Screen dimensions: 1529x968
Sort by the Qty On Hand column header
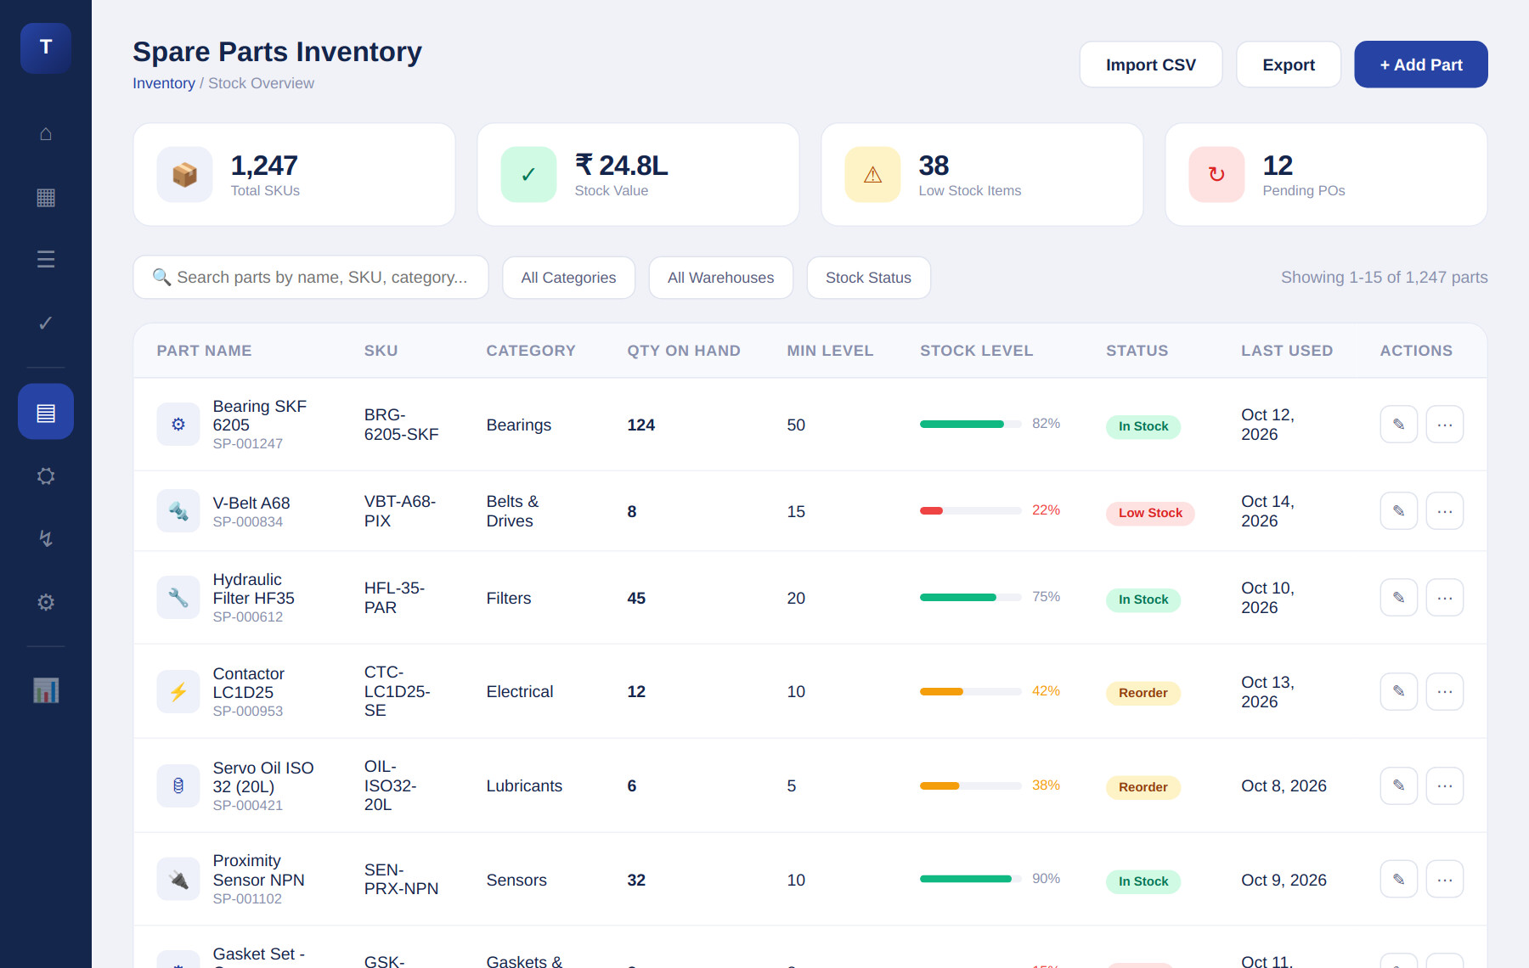(x=683, y=351)
